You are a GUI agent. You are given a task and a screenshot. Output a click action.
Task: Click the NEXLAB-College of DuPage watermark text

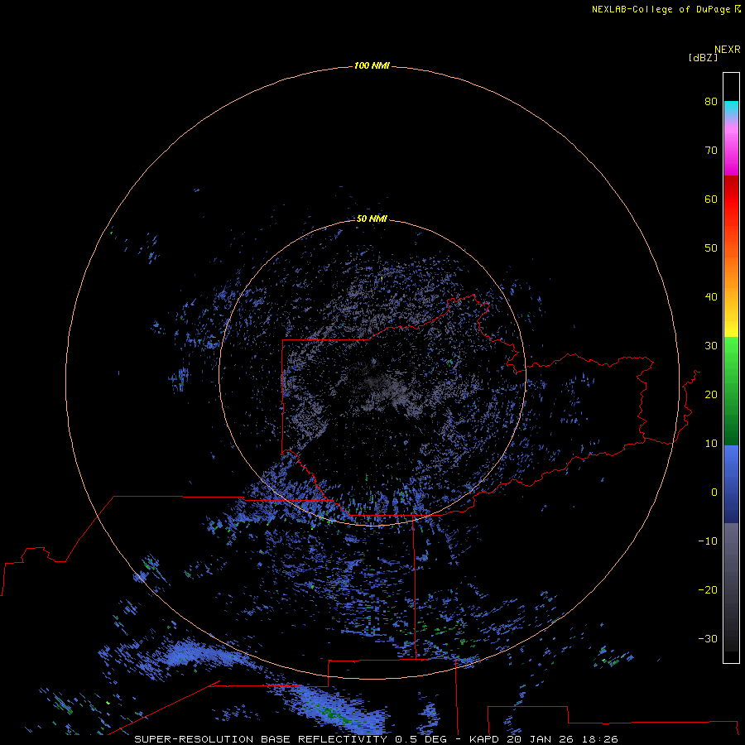point(666,9)
